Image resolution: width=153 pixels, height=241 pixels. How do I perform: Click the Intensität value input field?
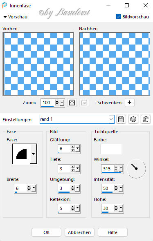pos(108,188)
